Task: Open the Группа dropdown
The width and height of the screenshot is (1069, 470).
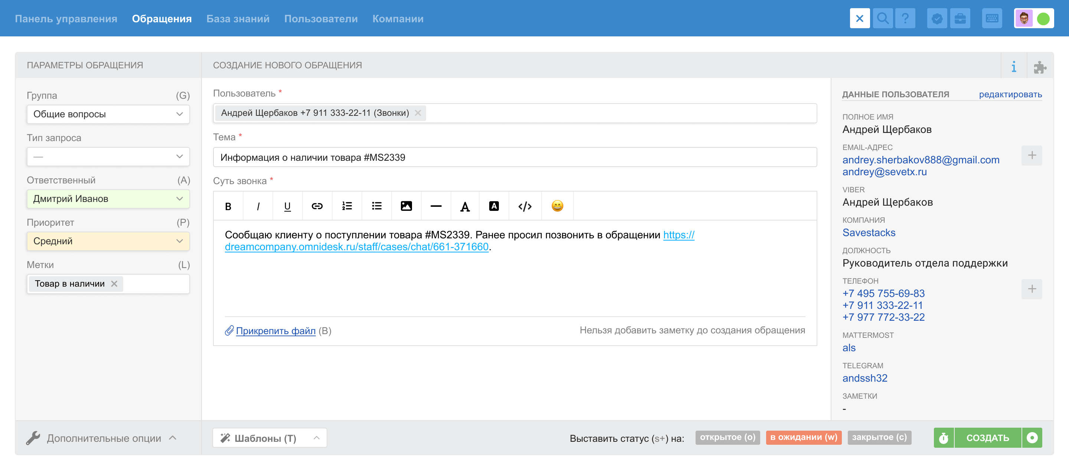Action: pyautogui.click(x=108, y=114)
